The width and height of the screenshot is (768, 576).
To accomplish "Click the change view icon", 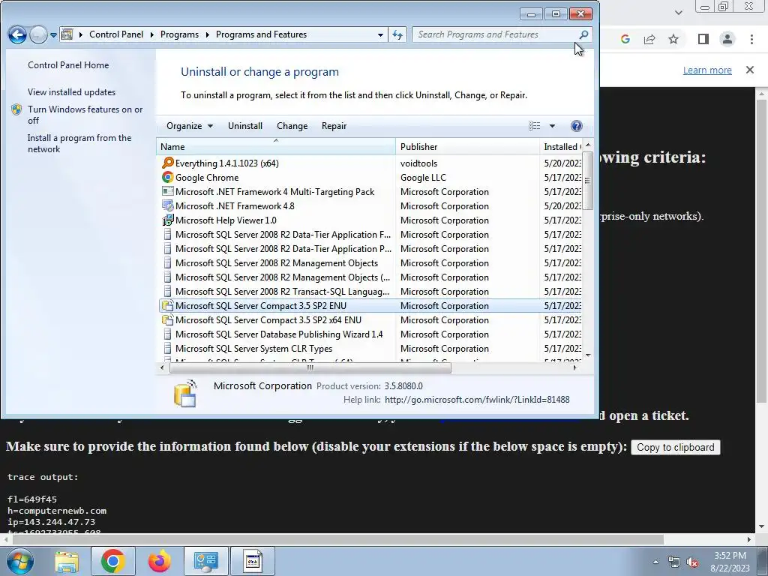I will [x=534, y=126].
